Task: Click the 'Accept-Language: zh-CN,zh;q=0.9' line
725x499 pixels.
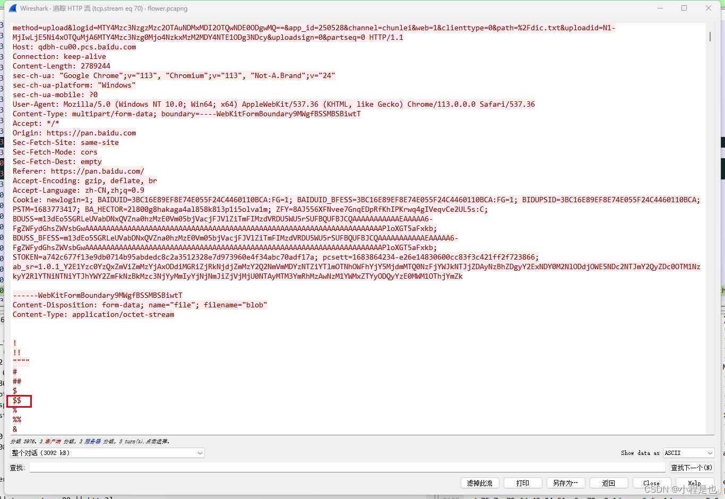Action: tap(79, 190)
